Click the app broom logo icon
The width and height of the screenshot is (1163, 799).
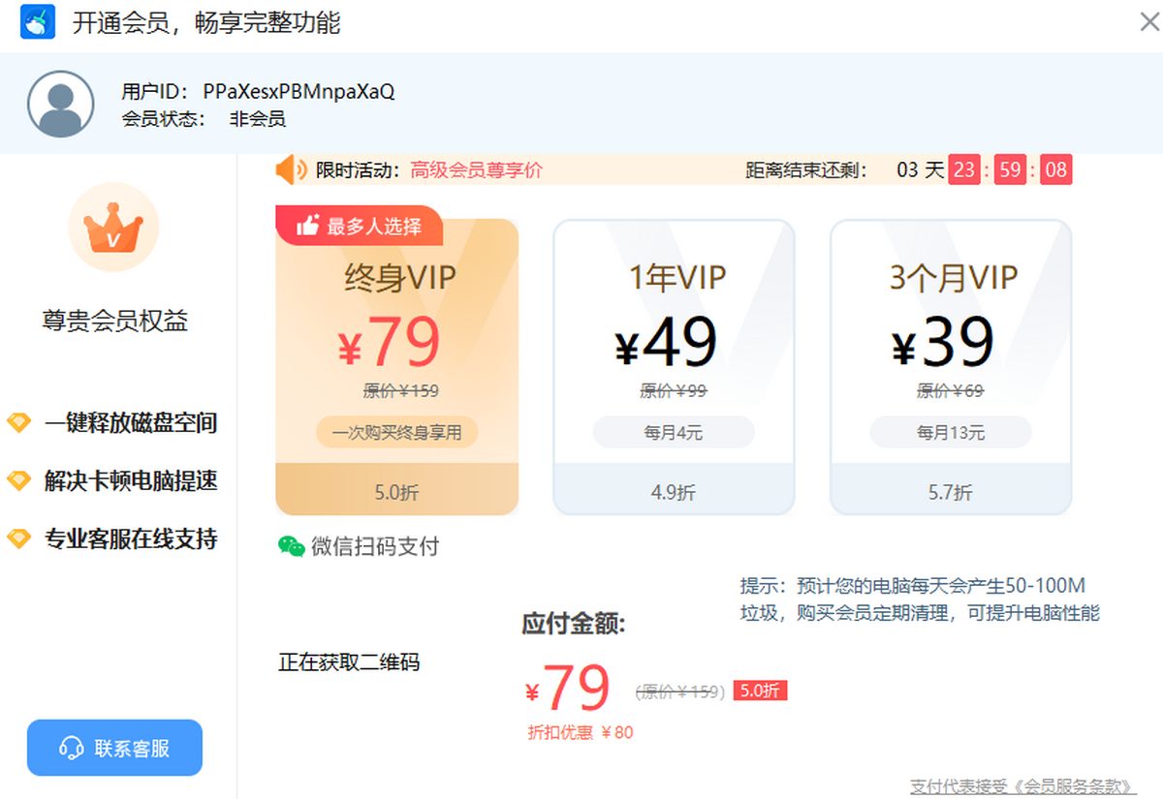point(38,22)
